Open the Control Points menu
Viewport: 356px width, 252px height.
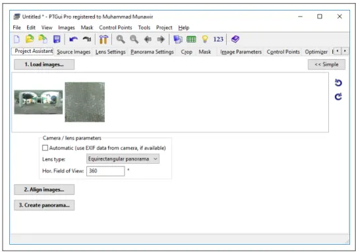pos(115,28)
